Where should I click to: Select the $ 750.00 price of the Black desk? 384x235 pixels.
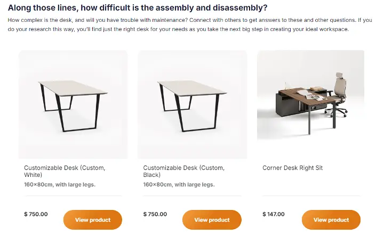pos(155,214)
